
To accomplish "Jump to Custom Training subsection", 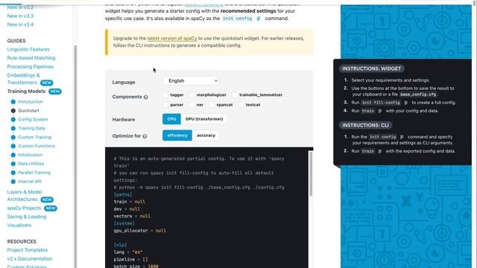I will (x=35, y=137).
